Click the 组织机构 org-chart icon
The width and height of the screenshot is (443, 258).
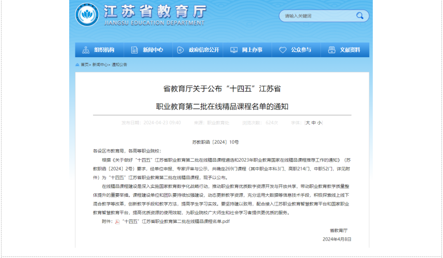pos(85,50)
